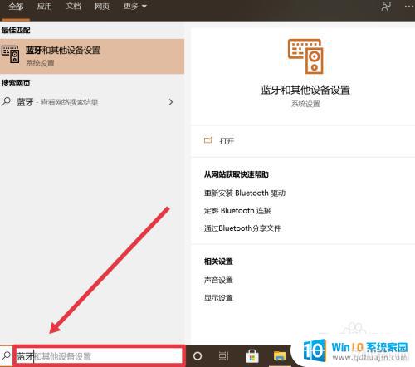Select the 全部 tab
The width and height of the screenshot is (415, 367).
[16, 6]
